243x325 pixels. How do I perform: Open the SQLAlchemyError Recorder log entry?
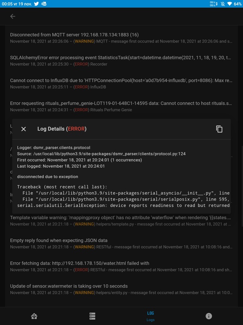tap(121, 61)
